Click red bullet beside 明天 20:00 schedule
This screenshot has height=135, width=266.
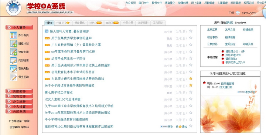pos(204,83)
